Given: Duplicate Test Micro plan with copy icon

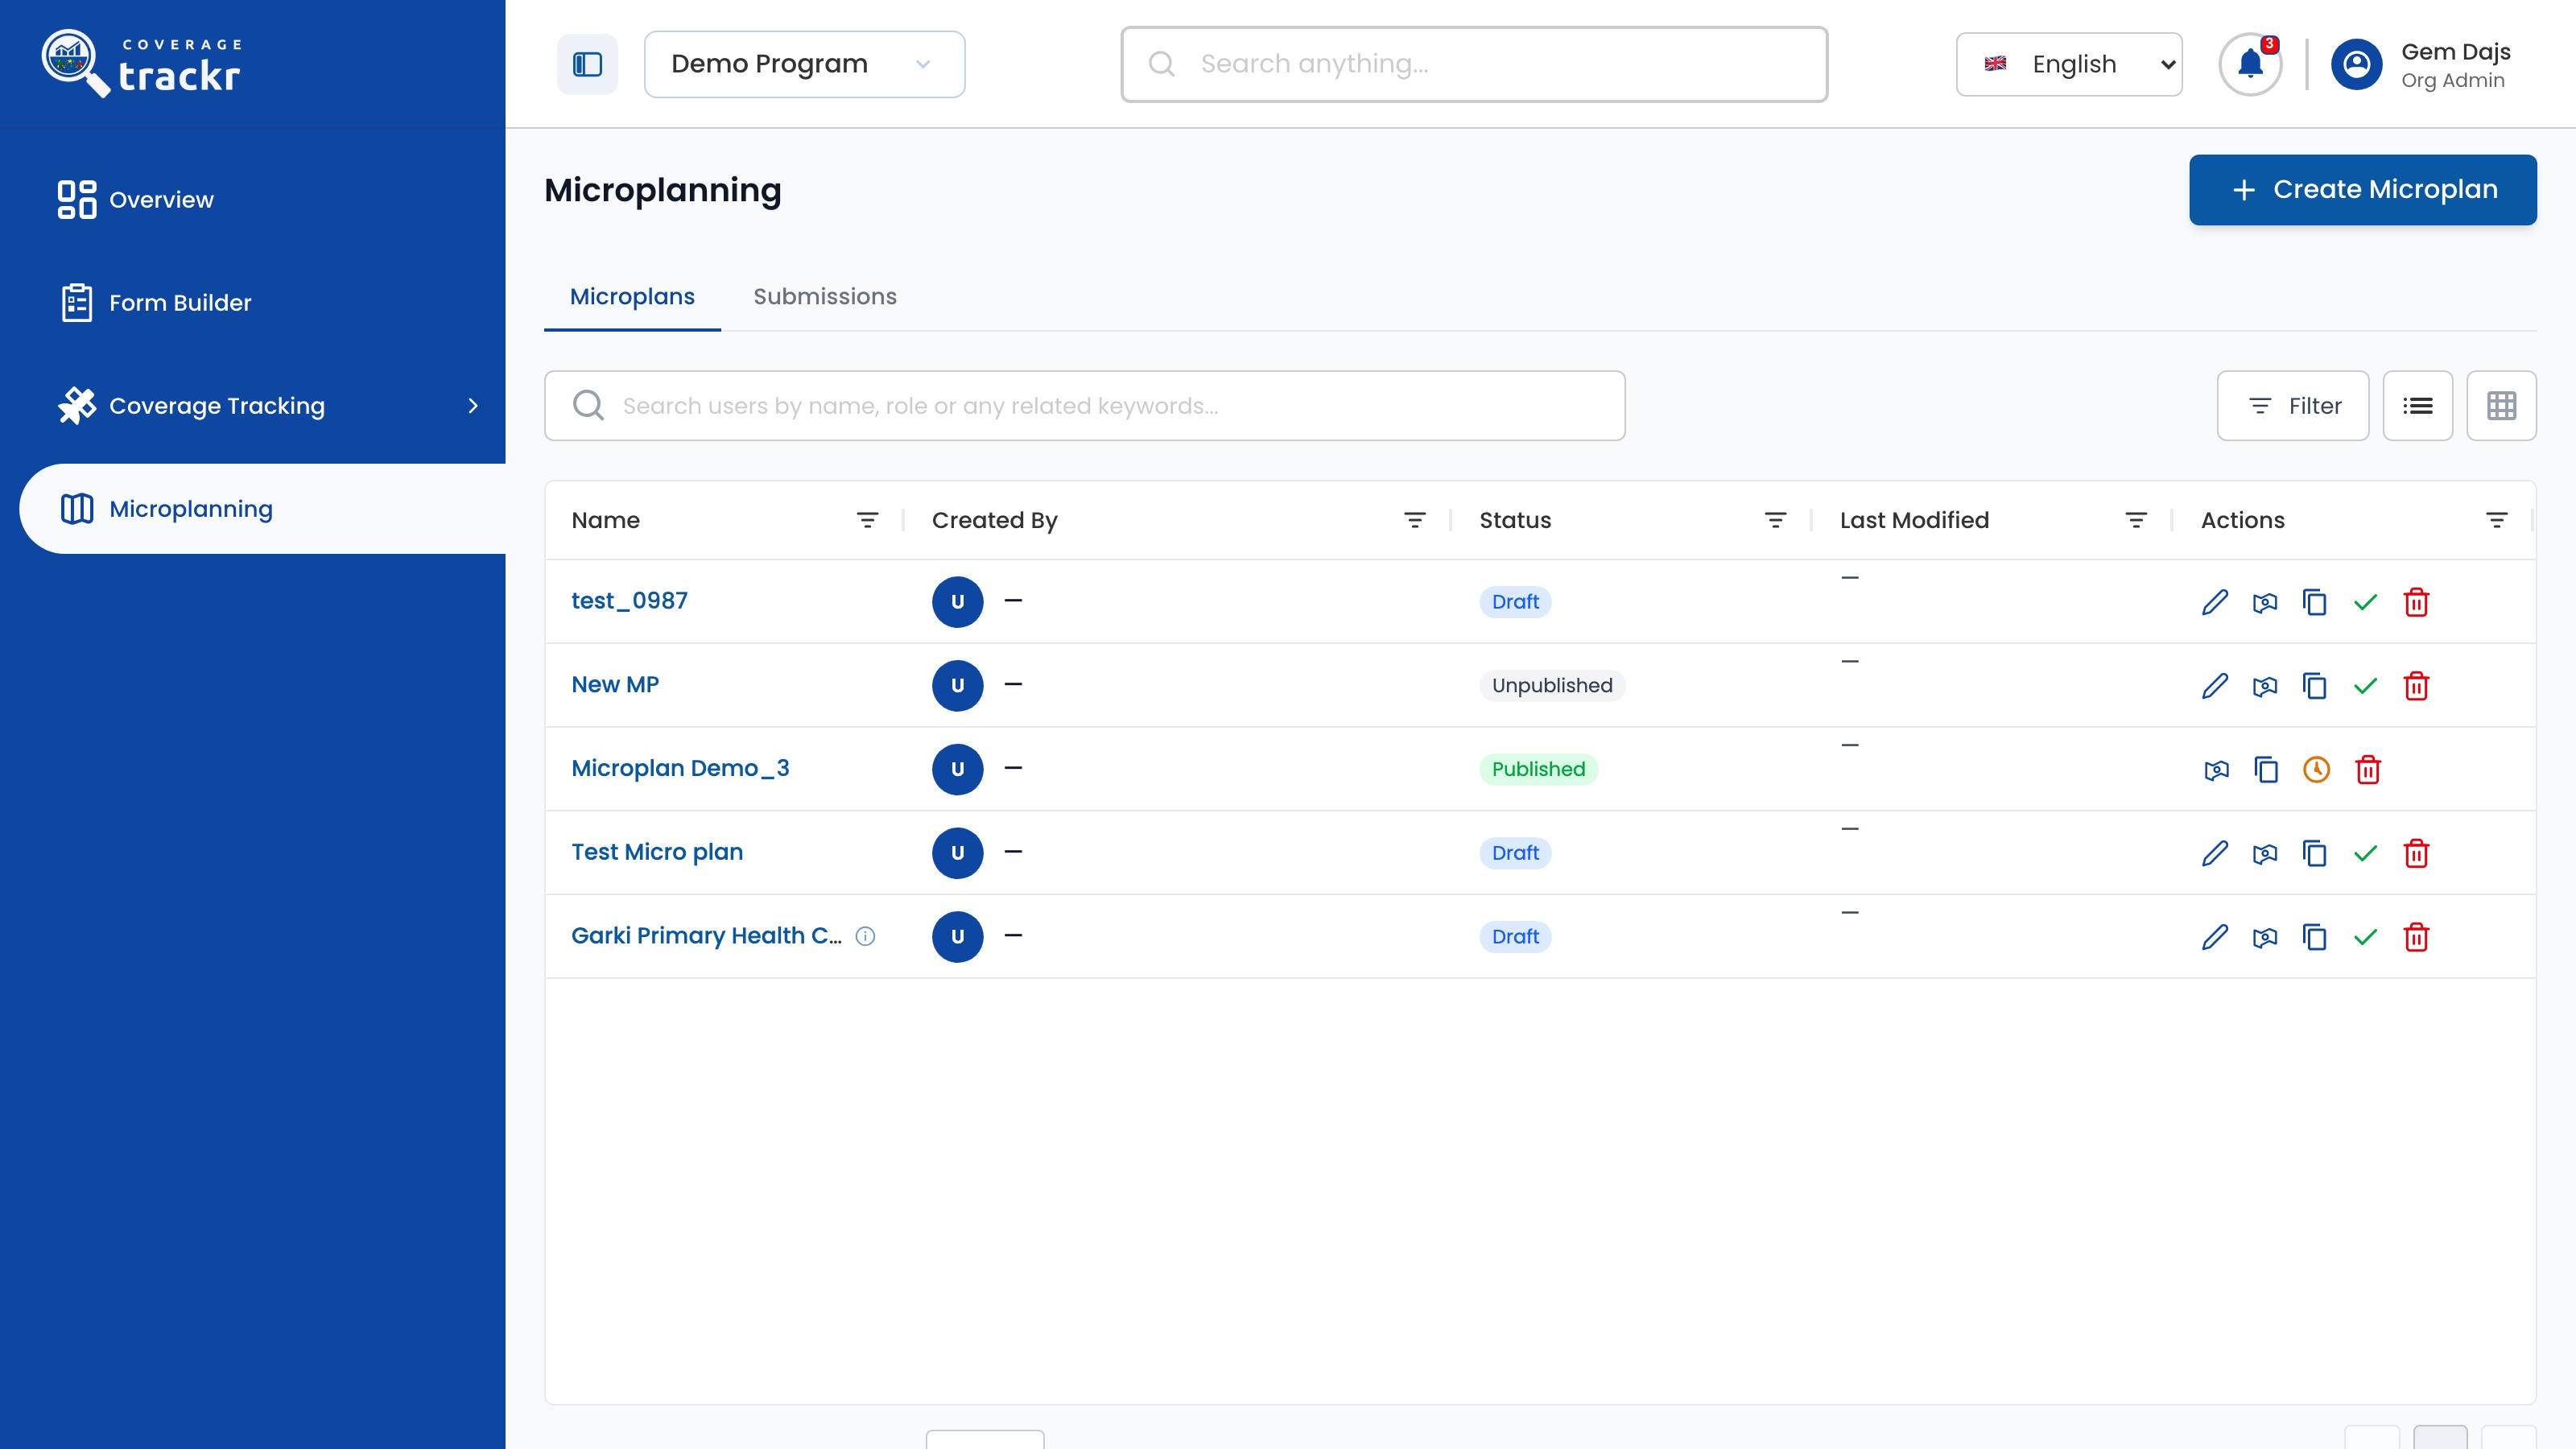Looking at the screenshot, I should 2314,853.
